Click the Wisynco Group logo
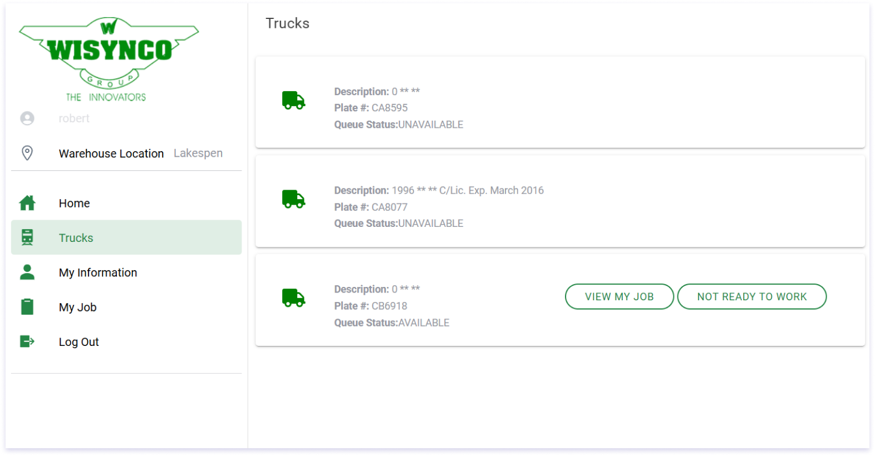875x456 pixels. (x=109, y=59)
